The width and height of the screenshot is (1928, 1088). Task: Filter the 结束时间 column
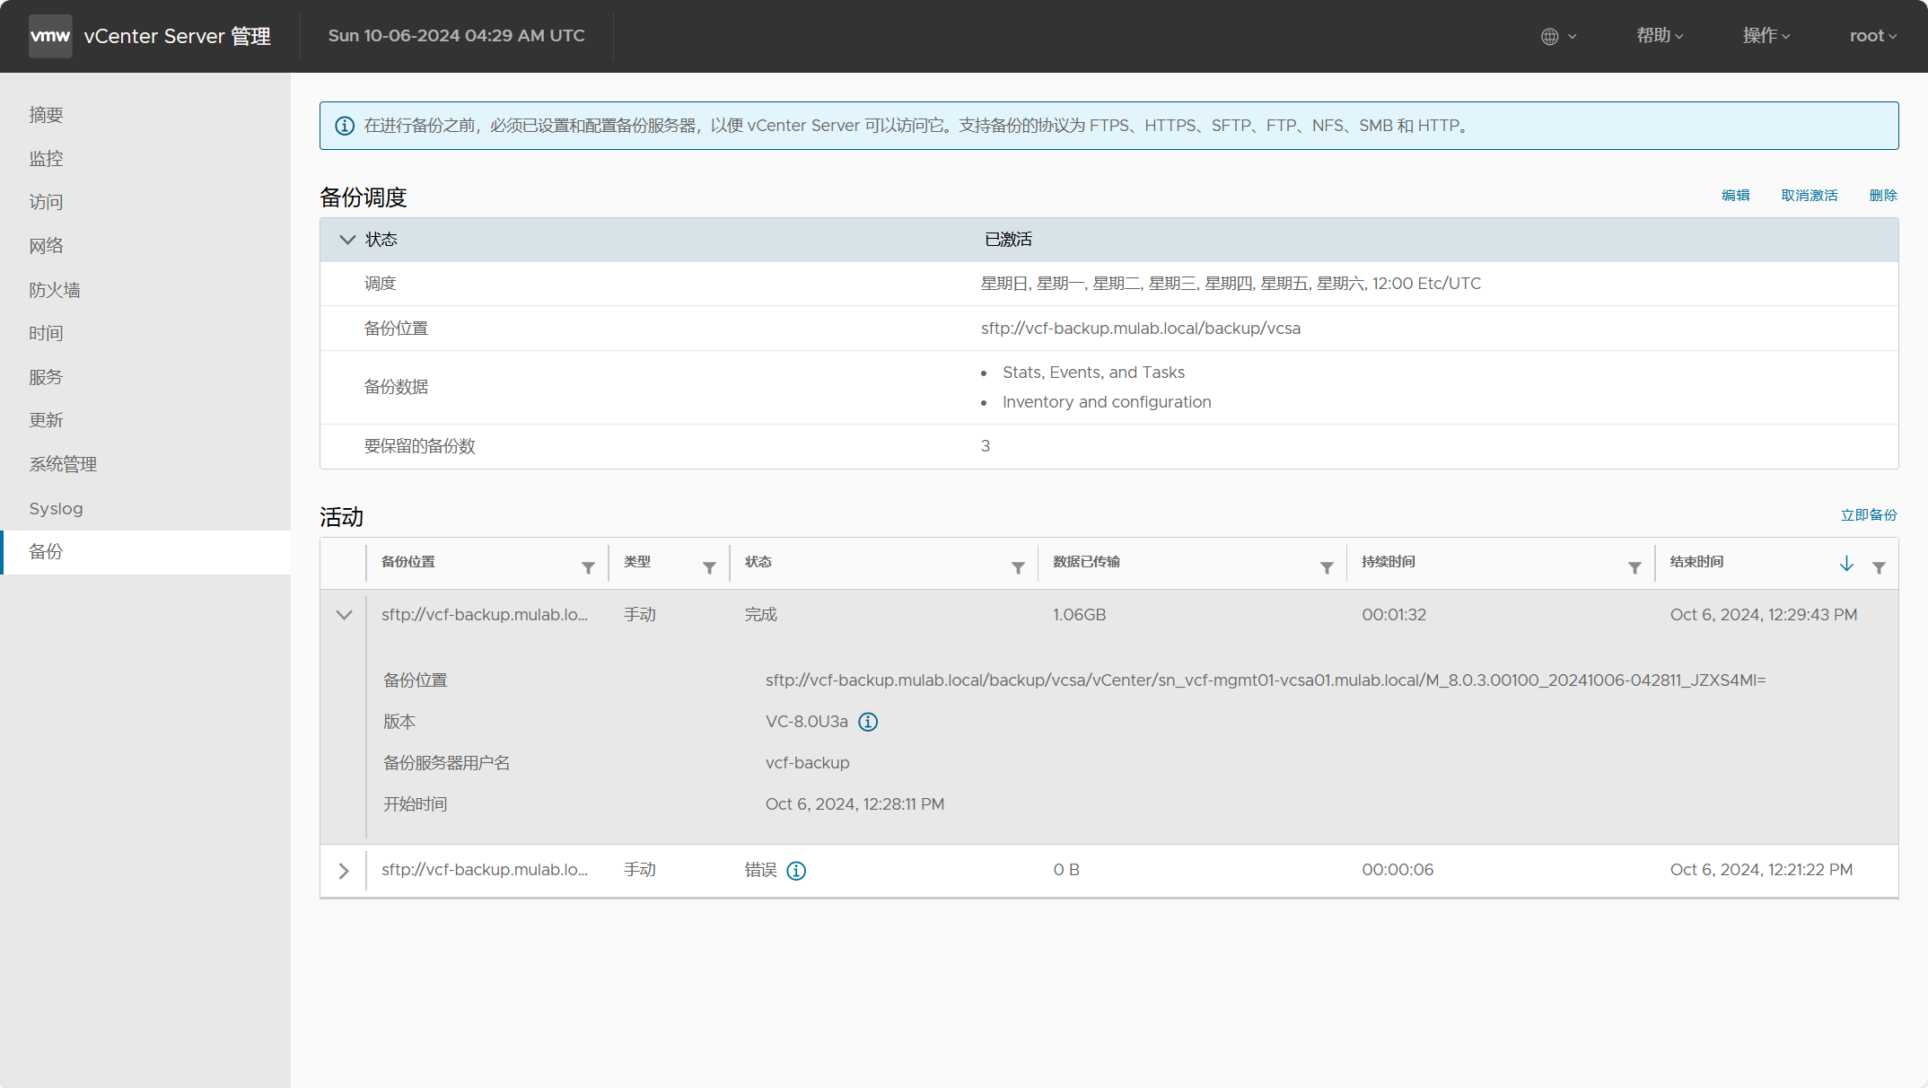(x=1879, y=567)
